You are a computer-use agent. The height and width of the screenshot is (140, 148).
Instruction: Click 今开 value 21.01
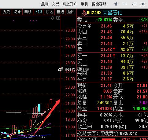coord(142,85)
